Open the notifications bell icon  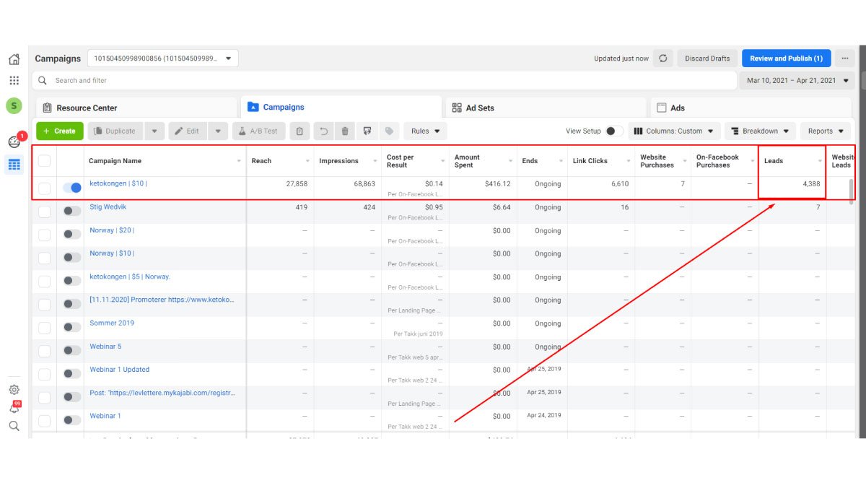[14, 408]
